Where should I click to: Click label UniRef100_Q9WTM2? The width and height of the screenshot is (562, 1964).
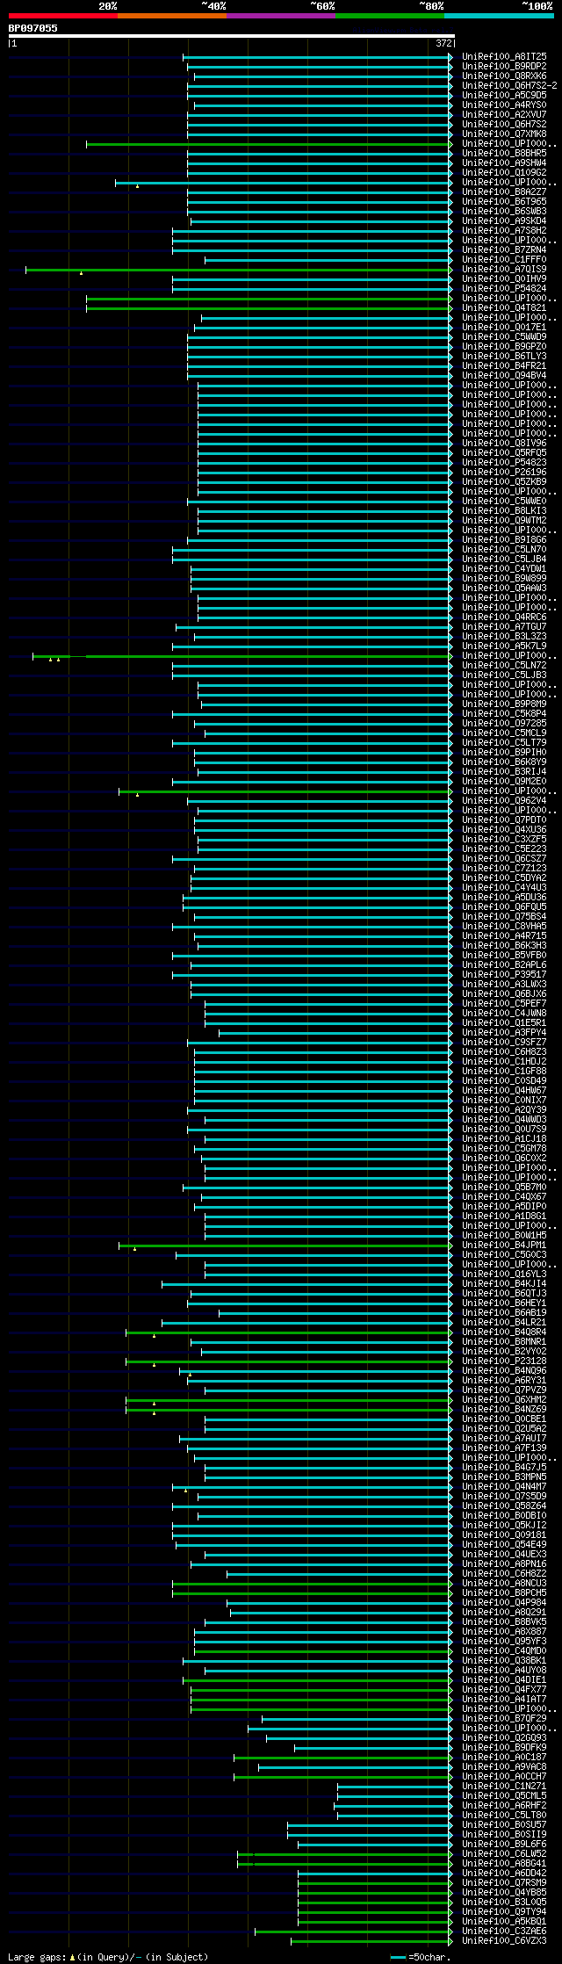pos(504,520)
